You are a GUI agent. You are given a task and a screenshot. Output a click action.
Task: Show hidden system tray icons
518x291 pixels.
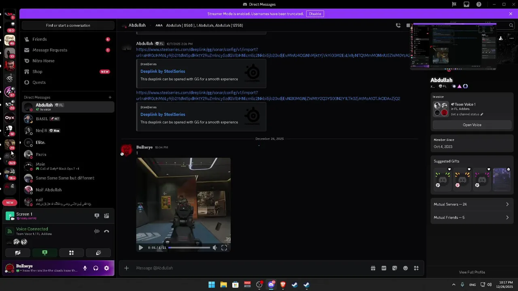[x=454, y=285]
